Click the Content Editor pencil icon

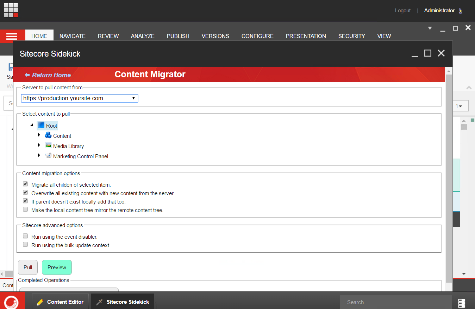click(x=40, y=302)
